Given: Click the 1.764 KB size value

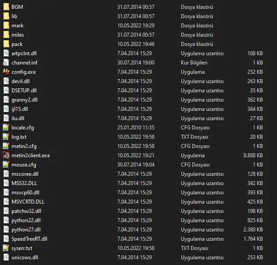Looking at the screenshot, I should [x=253, y=239].
